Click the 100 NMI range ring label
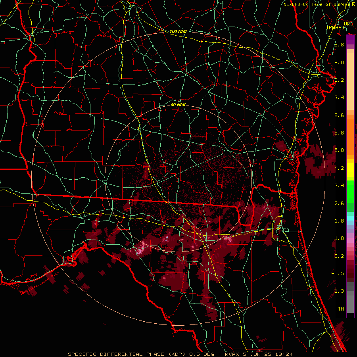This screenshot has height=357, width=357. (x=178, y=31)
